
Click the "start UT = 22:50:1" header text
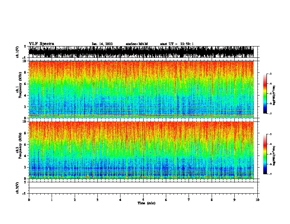click(x=177, y=44)
